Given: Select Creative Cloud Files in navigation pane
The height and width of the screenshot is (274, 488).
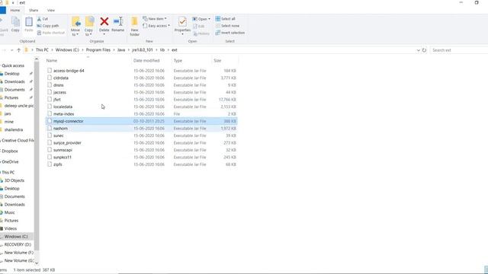Looking at the screenshot, I should click(17, 140).
